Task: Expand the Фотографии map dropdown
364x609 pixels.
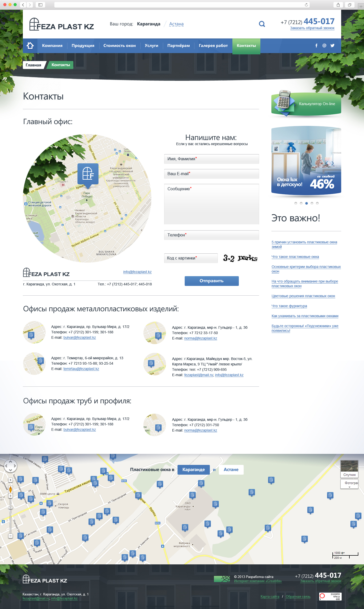Action: click(x=349, y=484)
